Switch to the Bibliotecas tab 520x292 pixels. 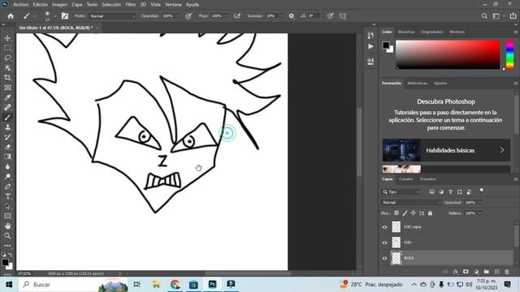pos(417,83)
